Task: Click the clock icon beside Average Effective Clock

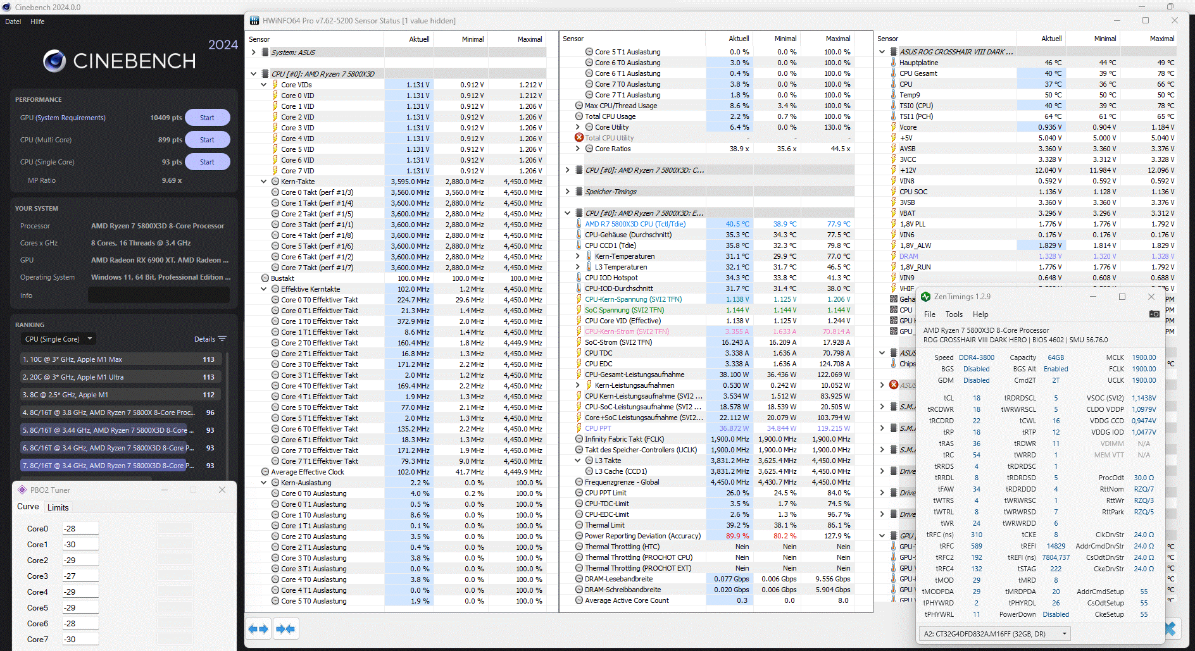Action: tap(265, 472)
